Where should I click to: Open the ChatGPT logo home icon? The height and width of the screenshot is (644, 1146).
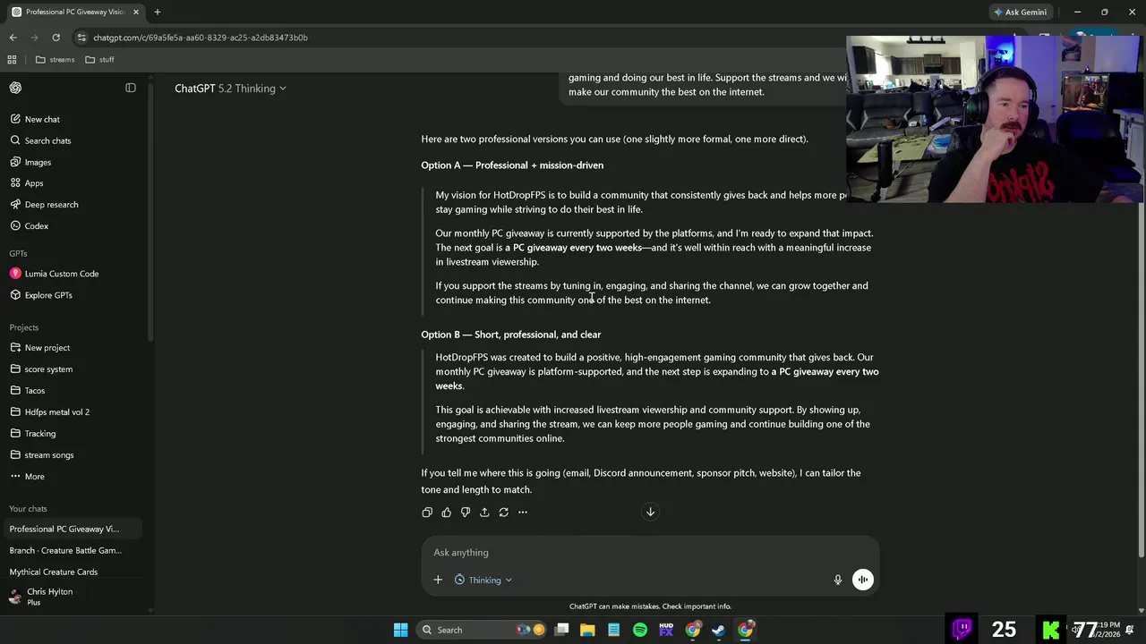pyautogui.click(x=15, y=88)
